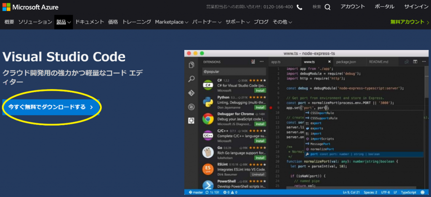Open the ブログ menu item

tap(261, 22)
